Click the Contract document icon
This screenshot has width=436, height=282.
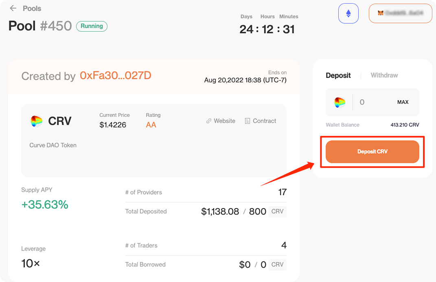(x=248, y=121)
